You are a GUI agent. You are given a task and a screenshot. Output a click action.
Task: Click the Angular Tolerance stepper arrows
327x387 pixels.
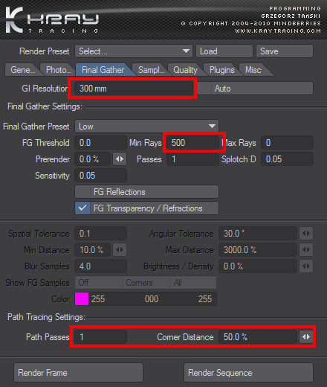[x=306, y=234]
